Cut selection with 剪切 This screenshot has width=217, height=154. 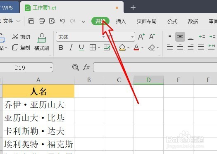[21, 37]
